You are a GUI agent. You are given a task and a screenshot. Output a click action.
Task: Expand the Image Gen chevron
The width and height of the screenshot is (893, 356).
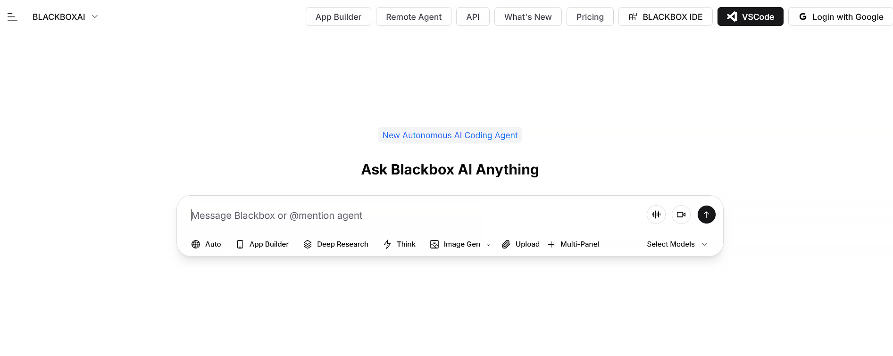(x=488, y=245)
